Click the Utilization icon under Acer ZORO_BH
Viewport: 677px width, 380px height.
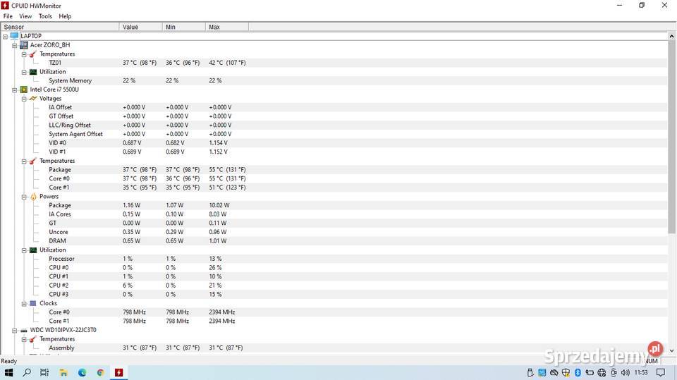(33, 72)
